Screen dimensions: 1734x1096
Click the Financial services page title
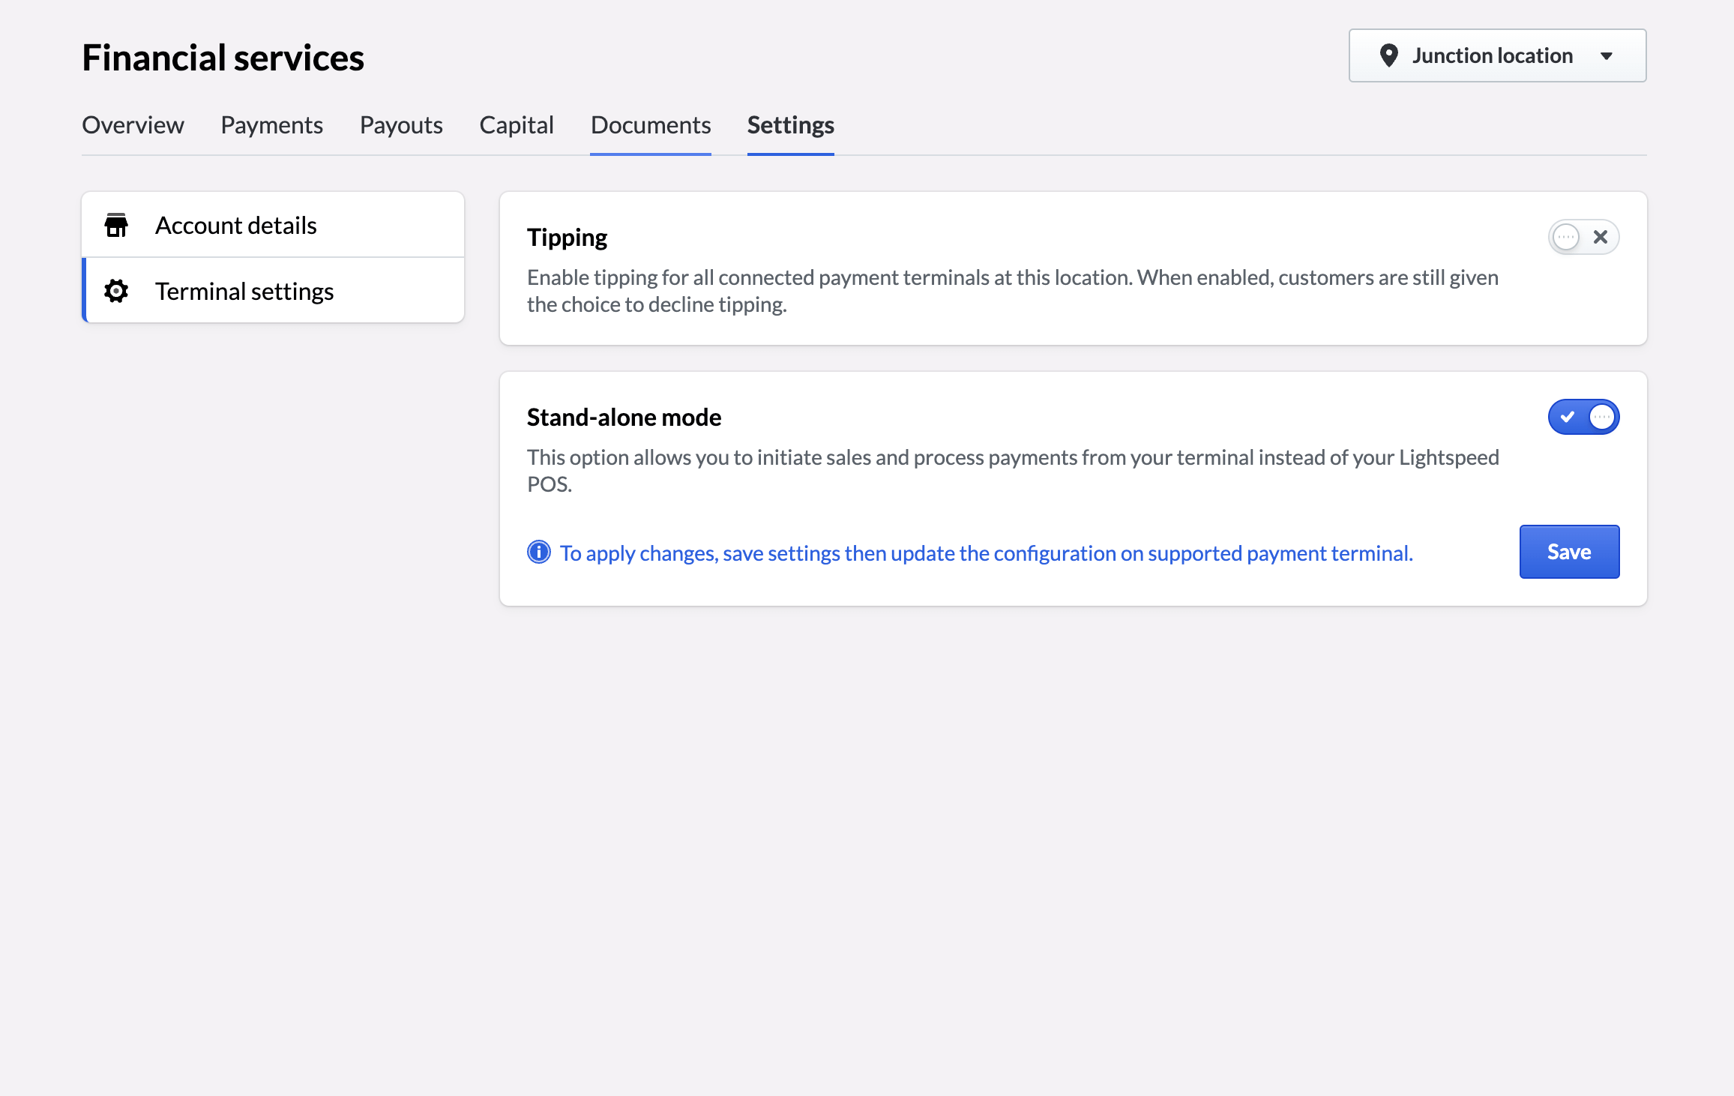tap(223, 57)
